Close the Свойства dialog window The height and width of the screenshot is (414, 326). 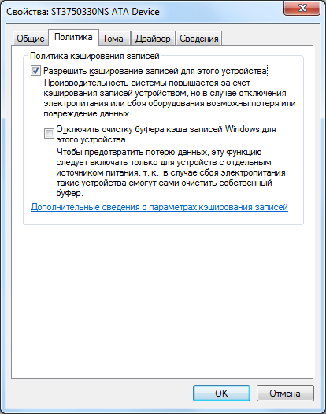(302, 8)
